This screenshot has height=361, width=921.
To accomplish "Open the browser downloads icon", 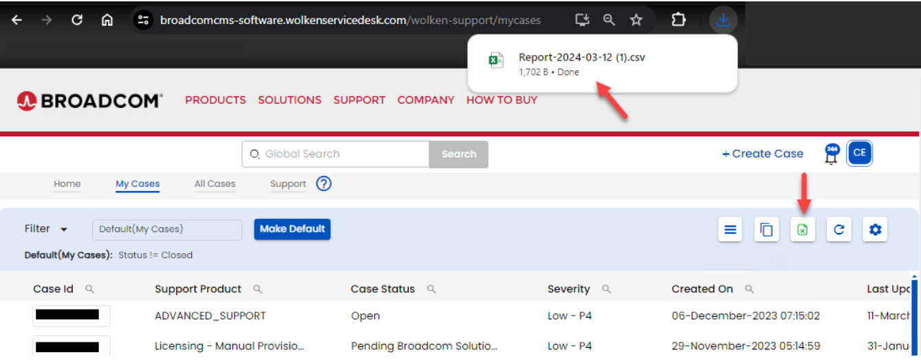I will [x=723, y=19].
